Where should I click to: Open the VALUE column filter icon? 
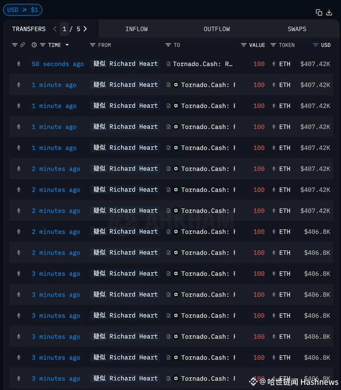(244, 45)
